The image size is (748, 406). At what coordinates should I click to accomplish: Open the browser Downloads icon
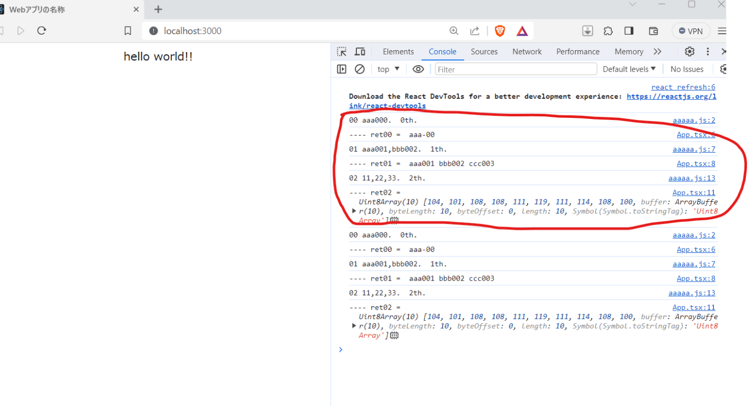(588, 31)
